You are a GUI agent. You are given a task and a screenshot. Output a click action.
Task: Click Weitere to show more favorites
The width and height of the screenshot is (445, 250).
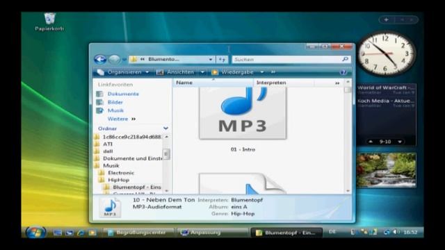(x=121, y=119)
